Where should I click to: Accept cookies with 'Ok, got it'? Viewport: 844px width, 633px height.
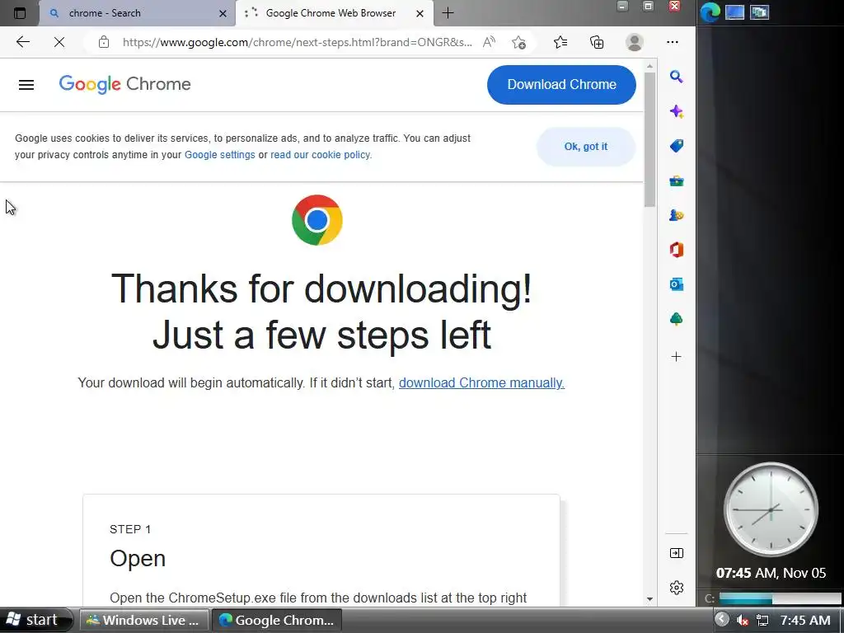[x=586, y=147]
